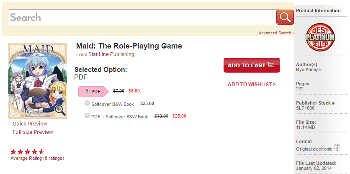The width and height of the screenshot is (350, 174).
Task: Choose PDF + Softcover B&W Book option
Action: [87, 116]
